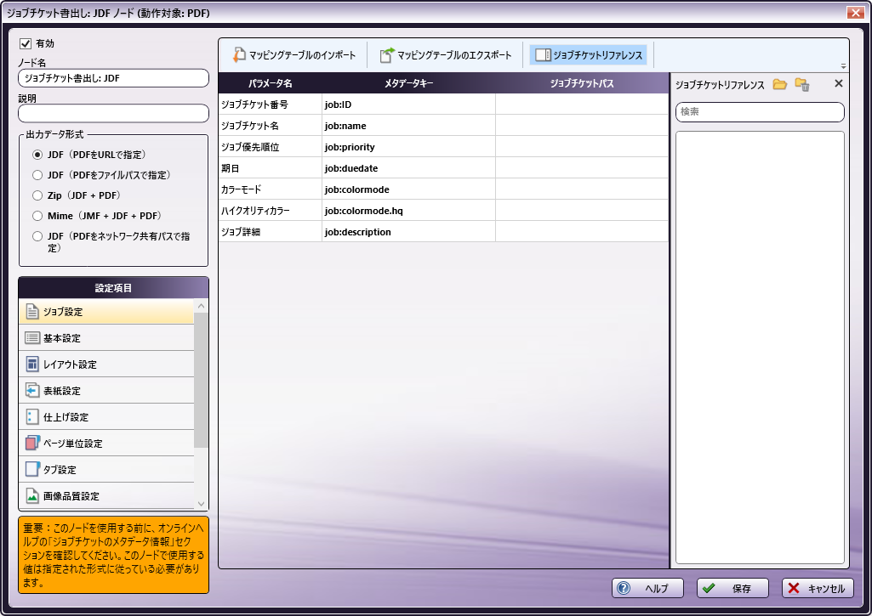Image resolution: width=872 pixels, height=616 pixels.
Task: Open job ticket reference folder icon
Action: (x=779, y=84)
